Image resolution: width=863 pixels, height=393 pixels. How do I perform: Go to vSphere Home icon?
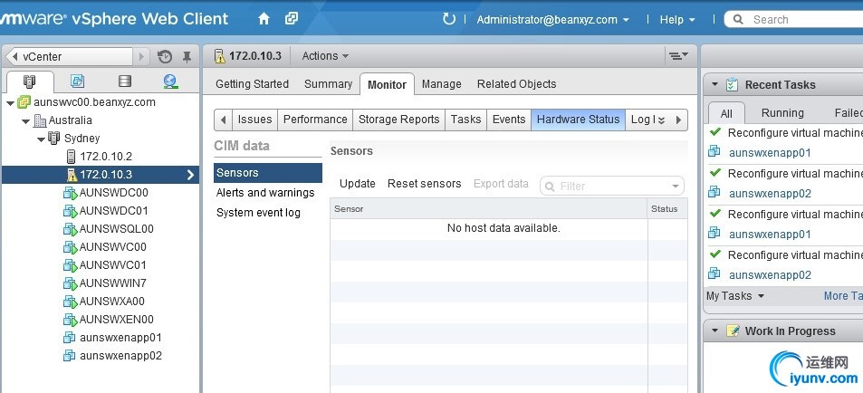(264, 19)
